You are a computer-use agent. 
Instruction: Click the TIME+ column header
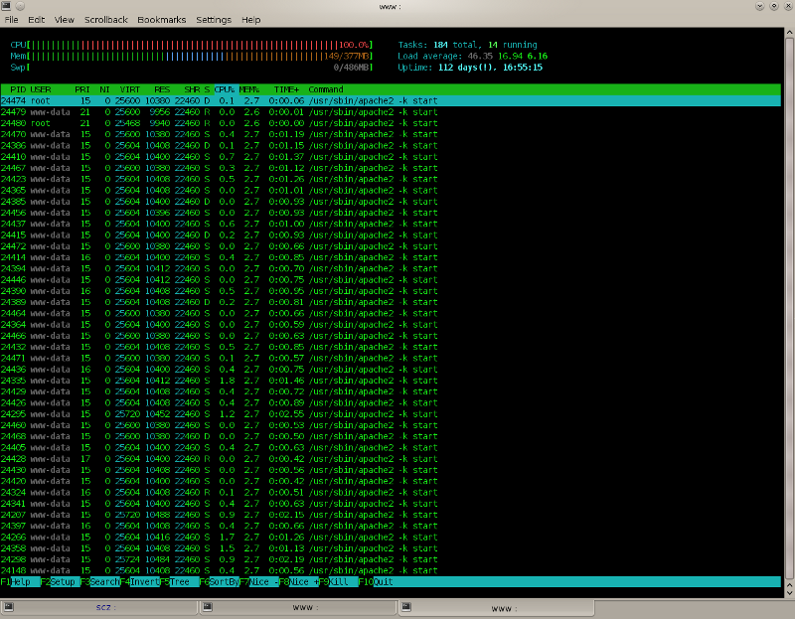pyautogui.click(x=286, y=89)
